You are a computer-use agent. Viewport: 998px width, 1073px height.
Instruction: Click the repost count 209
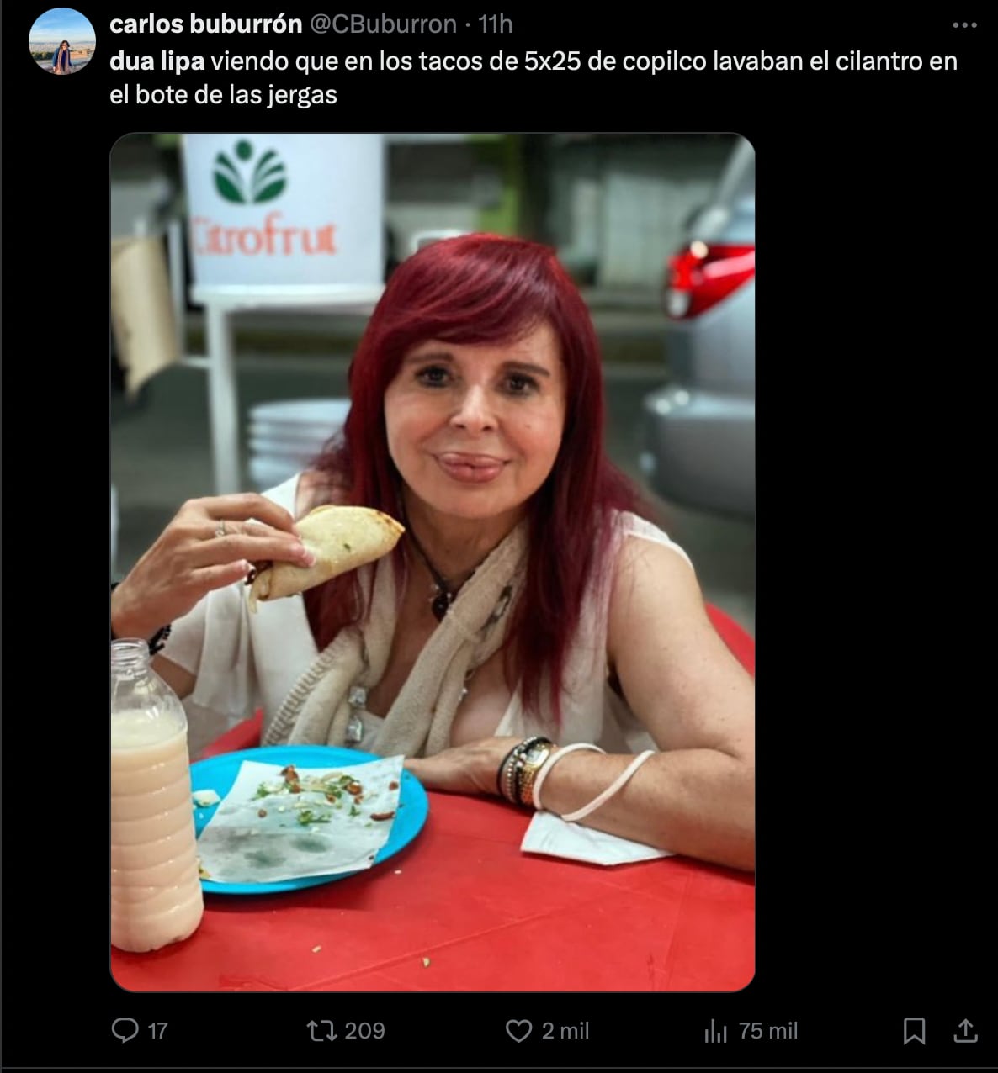(364, 1031)
